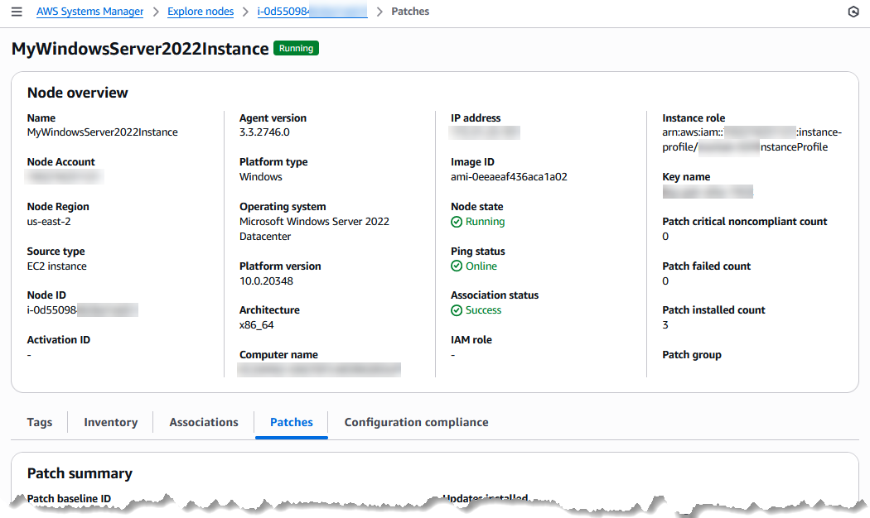The image size is (870, 518).
Task: Select the MyWindowsServer2022Instance page title
Action: click(x=141, y=48)
